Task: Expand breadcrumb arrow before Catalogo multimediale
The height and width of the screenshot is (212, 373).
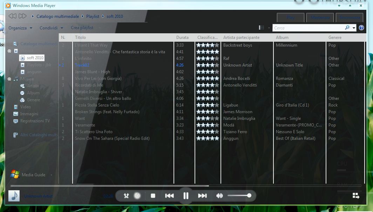Action: (33, 16)
